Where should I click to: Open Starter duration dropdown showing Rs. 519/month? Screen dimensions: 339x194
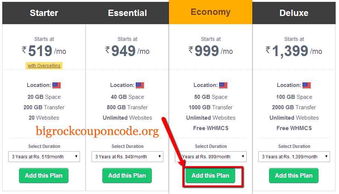click(x=44, y=156)
